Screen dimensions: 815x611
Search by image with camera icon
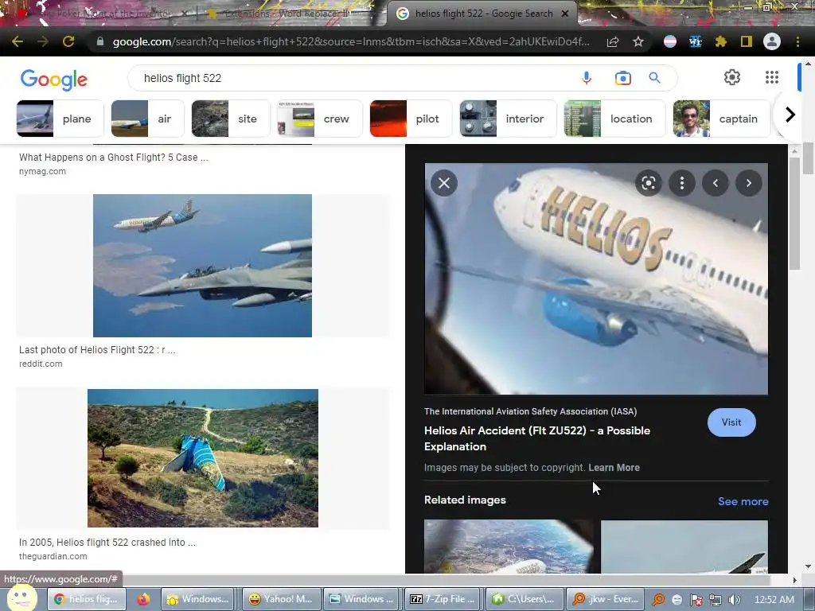tap(622, 78)
